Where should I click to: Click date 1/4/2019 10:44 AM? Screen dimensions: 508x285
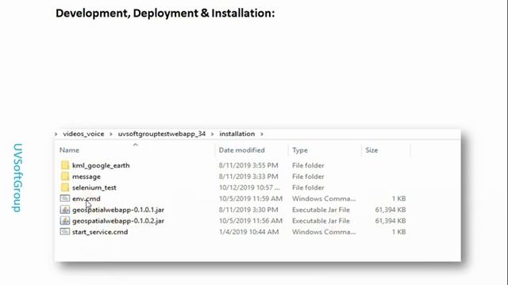pos(248,232)
